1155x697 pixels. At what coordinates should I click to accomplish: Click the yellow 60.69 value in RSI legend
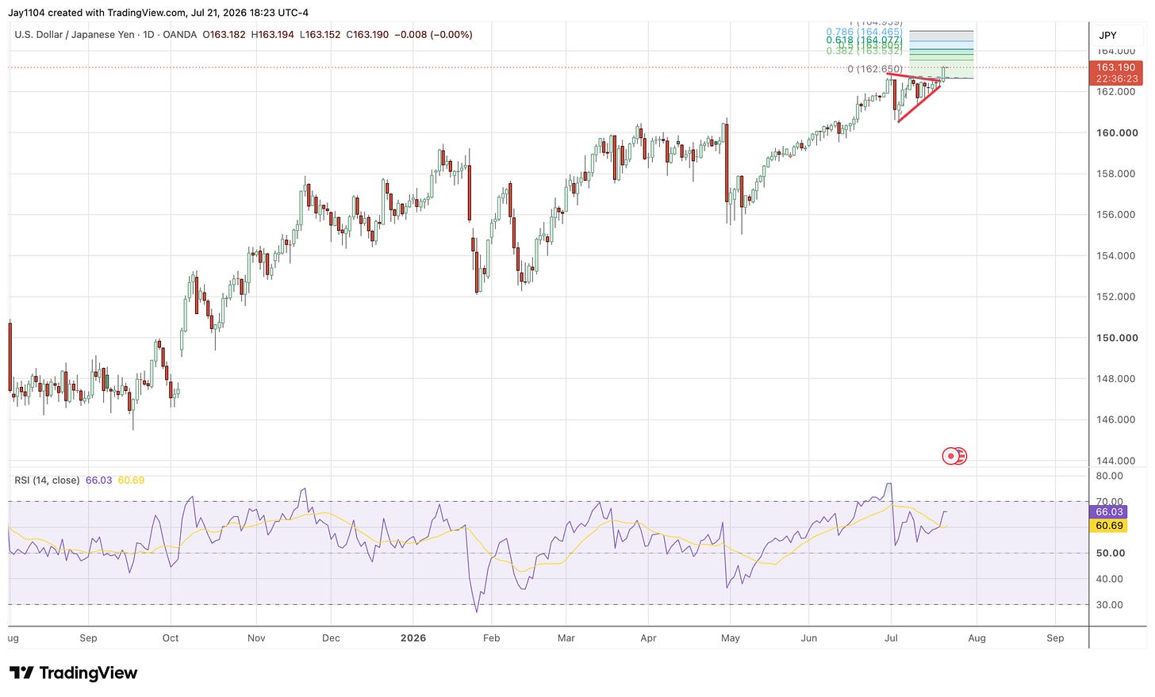131,481
